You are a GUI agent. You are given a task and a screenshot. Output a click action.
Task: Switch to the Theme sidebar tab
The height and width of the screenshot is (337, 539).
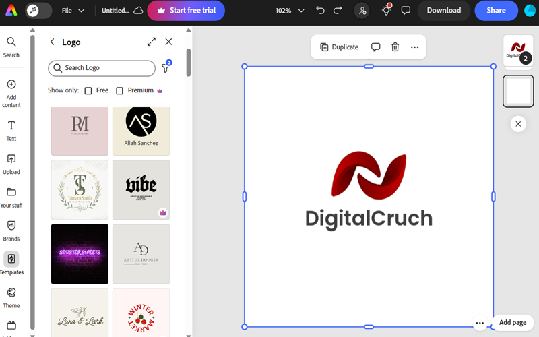click(11, 297)
